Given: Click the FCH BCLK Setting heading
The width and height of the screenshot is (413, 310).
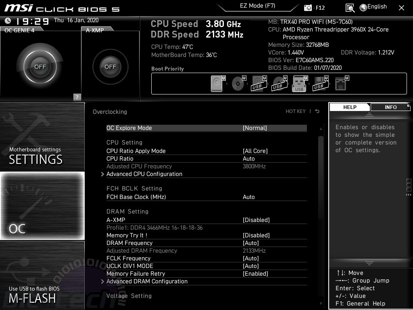Looking at the screenshot, I should point(134,189).
